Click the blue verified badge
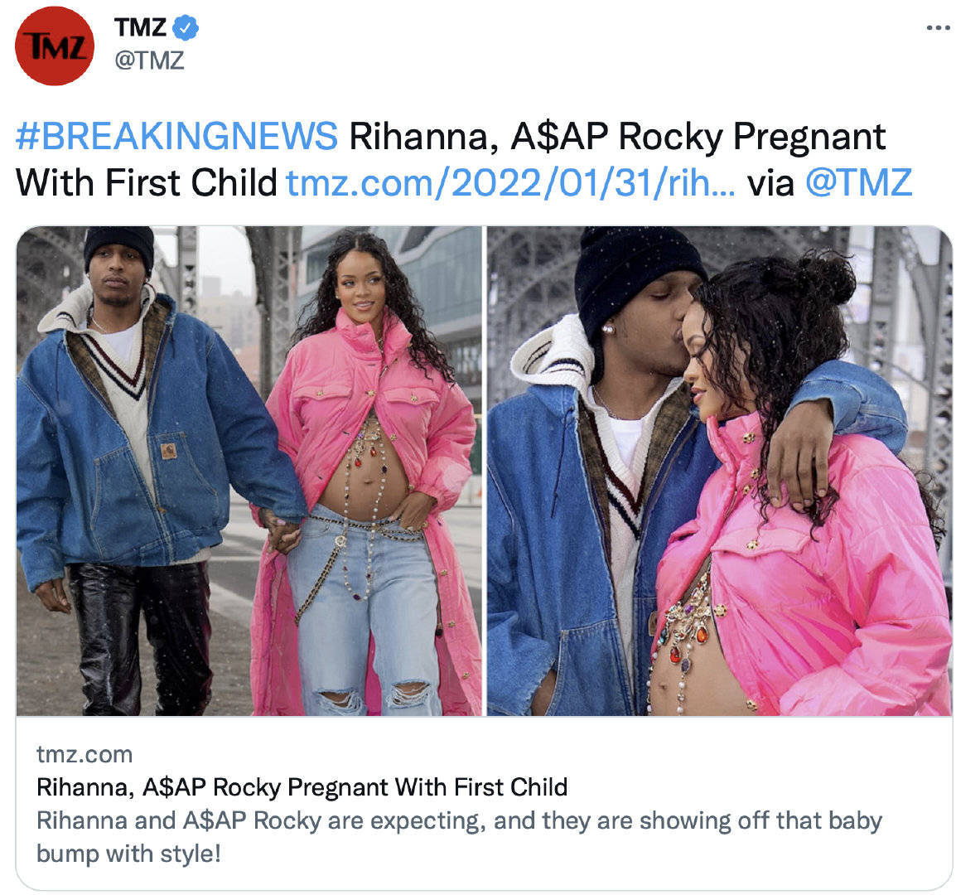 pyautogui.click(x=186, y=27)
